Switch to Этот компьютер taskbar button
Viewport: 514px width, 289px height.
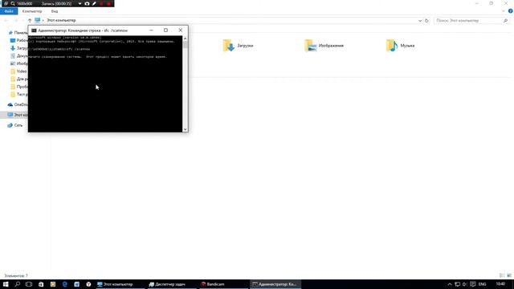pos(120,284)
